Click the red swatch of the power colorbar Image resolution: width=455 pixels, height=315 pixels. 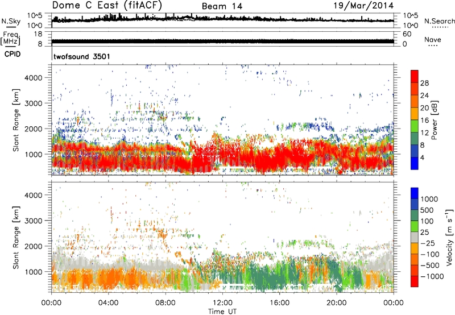point(415,77)
